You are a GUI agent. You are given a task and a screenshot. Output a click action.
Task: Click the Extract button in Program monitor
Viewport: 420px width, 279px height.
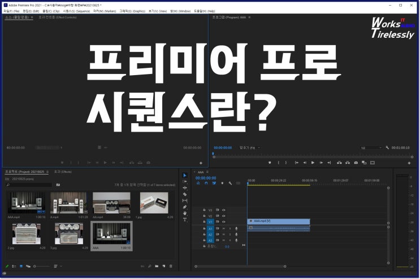348,163
